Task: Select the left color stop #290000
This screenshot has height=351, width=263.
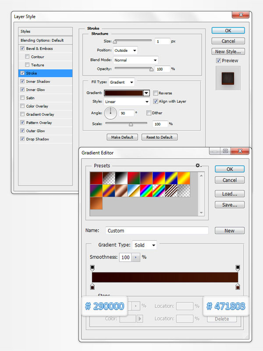Action: [x=92, y=287]
